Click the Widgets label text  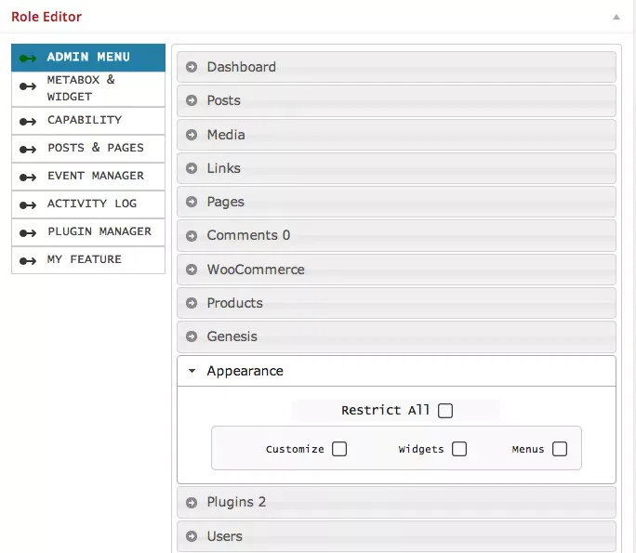coord(421,449)
